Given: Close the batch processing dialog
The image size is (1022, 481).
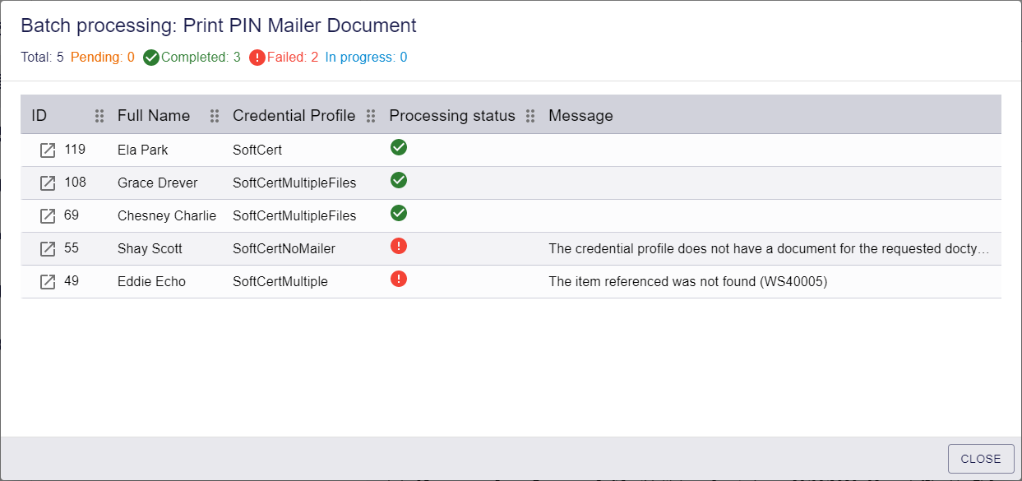Looking at the screenshot, I should coord(981,459).
